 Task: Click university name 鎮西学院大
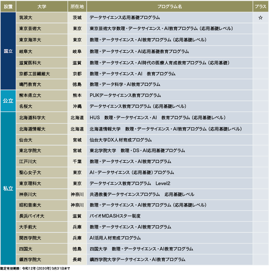coord(30,260)
